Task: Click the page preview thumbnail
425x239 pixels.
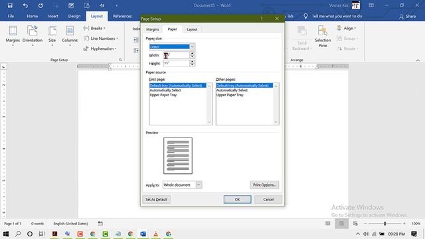Action: click(x=178, y=155)
